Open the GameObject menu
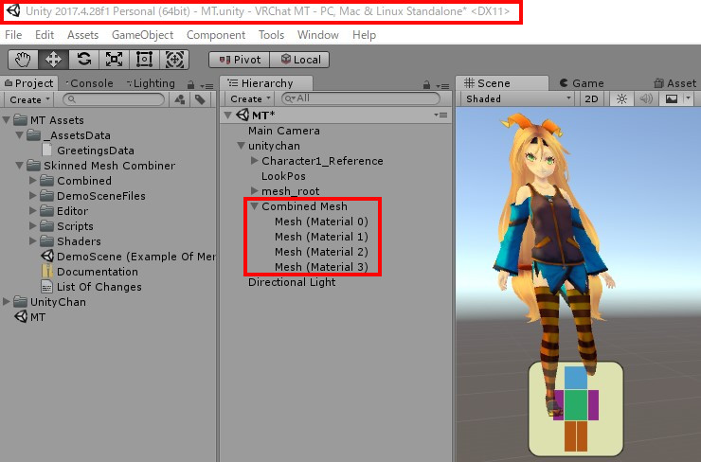701x462 pixels. [143, 35]
